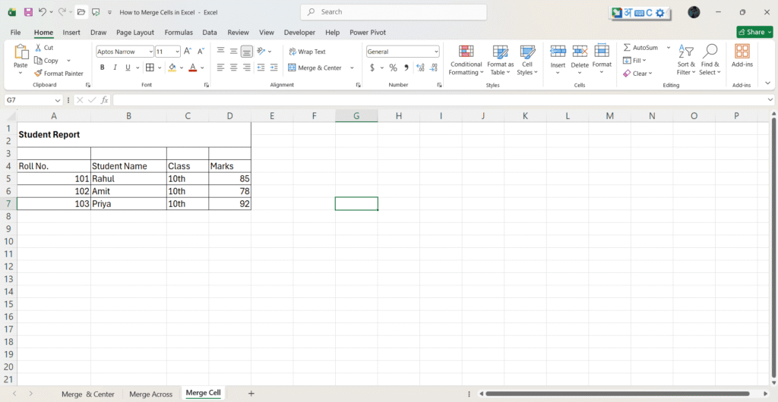The image size is (778, 402).
Task: Toggle Bottom Align
Action: [x=247, y=52]
